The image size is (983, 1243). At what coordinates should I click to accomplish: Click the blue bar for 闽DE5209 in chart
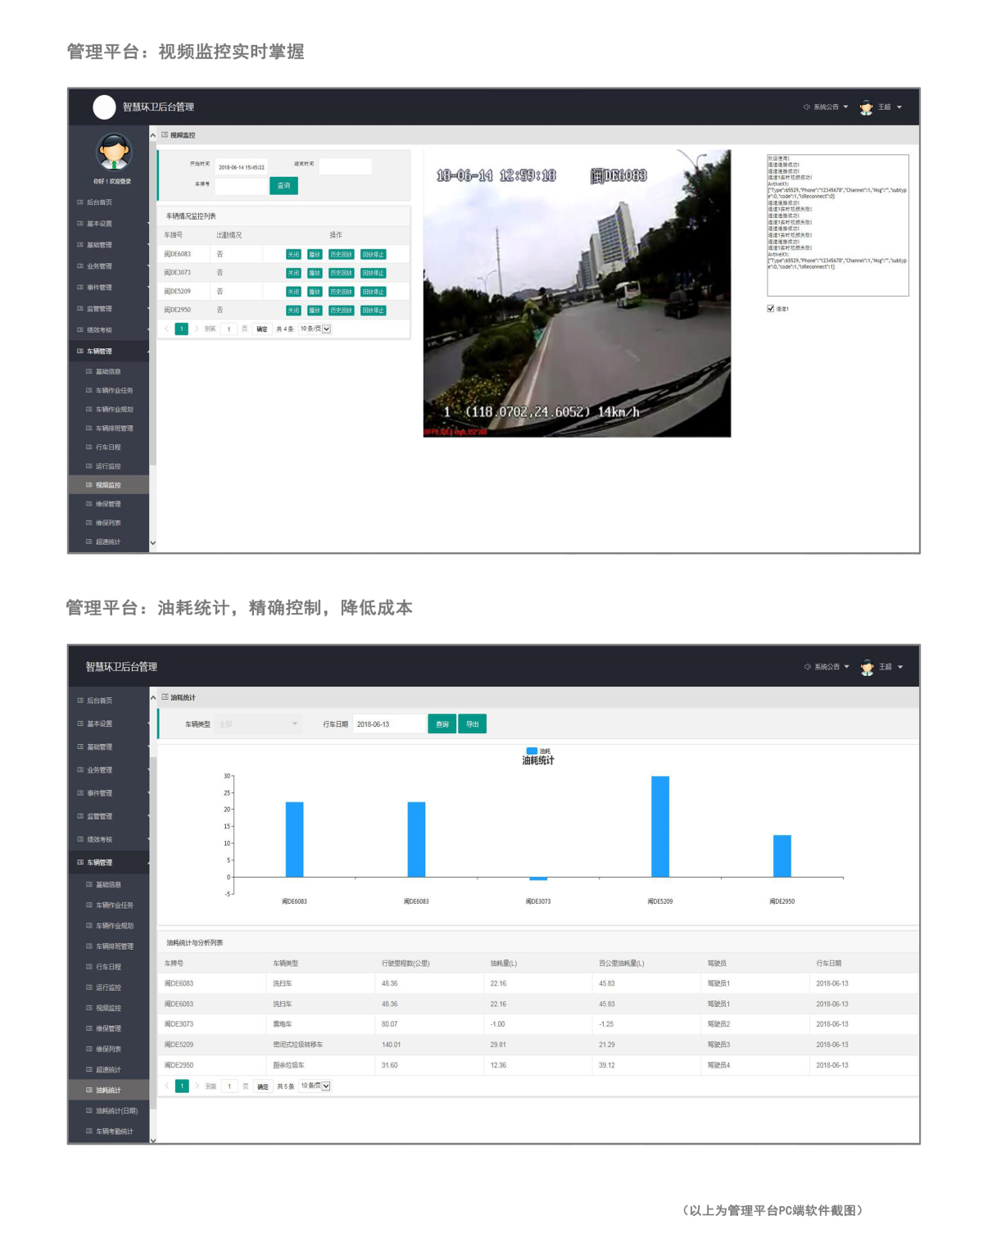click(x=660, y=826)
